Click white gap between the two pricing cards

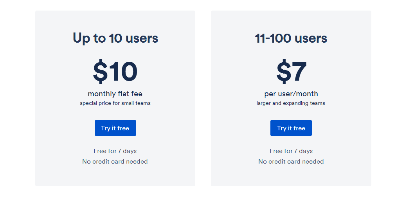tap(203, 98)
